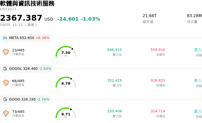Select the META 652.650 stock pill

tap(26, 38)
